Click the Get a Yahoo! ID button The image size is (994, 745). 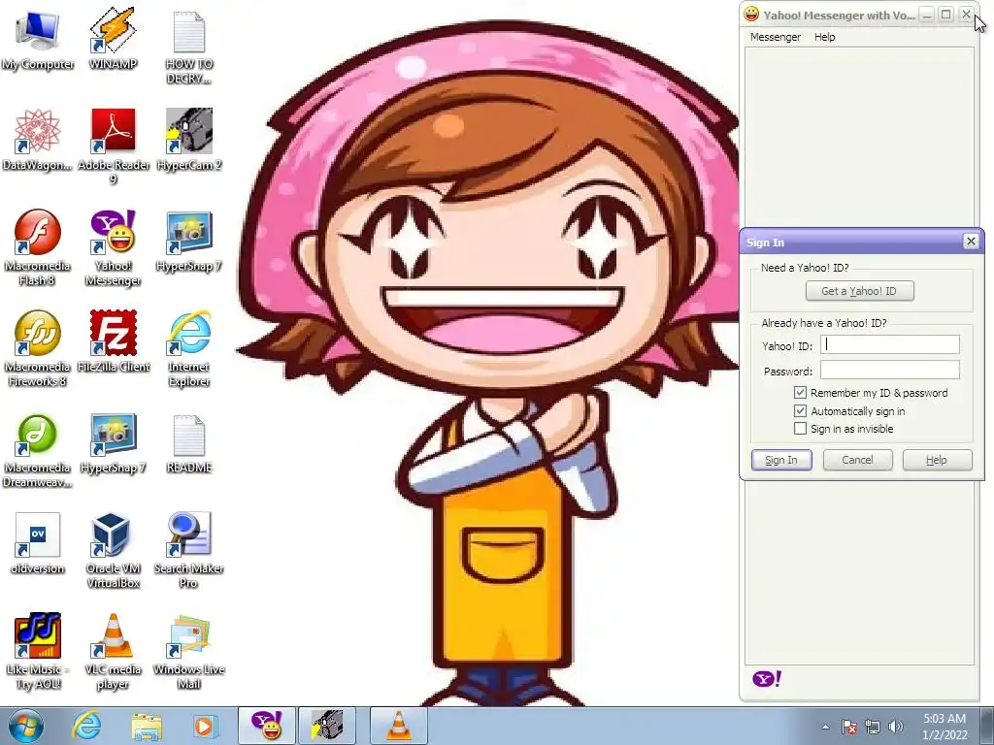(x=860, y=291)
